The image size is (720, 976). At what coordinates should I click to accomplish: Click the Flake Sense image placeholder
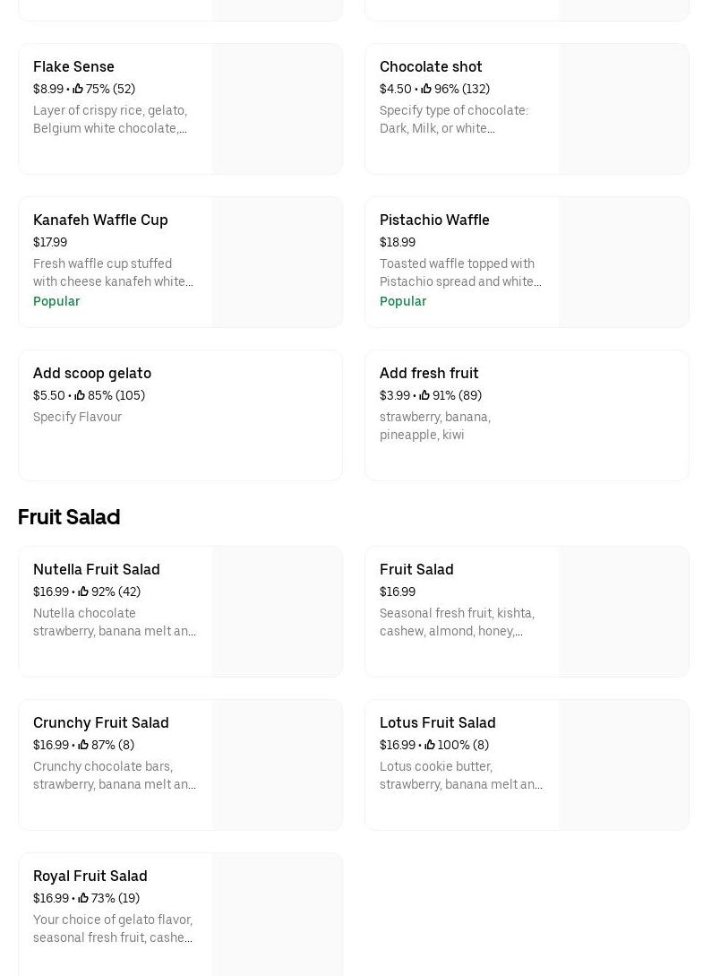pyautogui.click(x=278, y=109)
